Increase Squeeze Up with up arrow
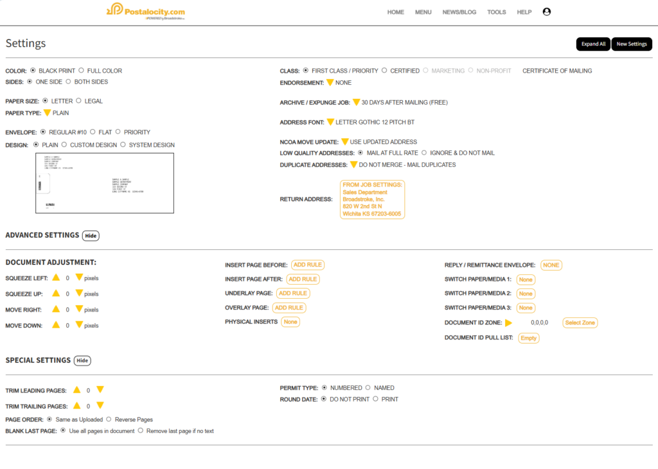Screen dimensions: 658x469 click(x=56, y=293)
